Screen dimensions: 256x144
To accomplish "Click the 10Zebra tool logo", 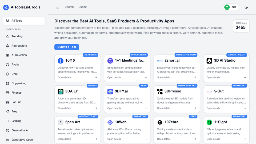I will 160,122.
